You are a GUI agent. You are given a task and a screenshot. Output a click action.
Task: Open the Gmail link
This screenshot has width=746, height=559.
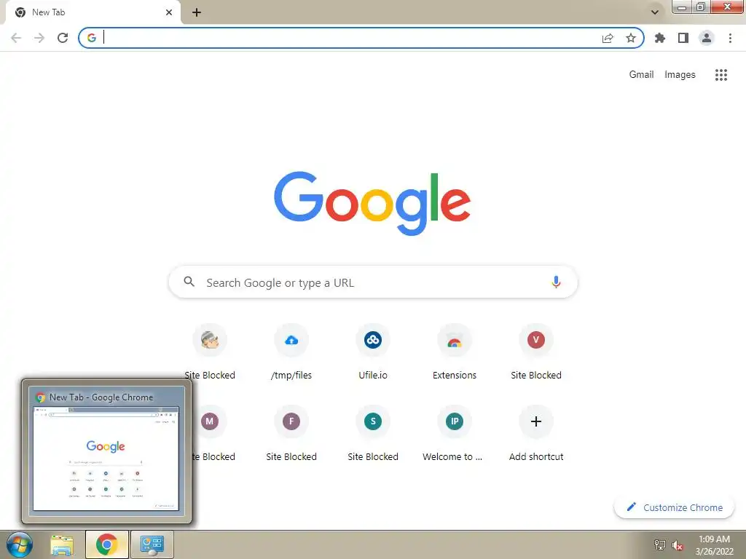pyautogui.click(x=641, y=75)
